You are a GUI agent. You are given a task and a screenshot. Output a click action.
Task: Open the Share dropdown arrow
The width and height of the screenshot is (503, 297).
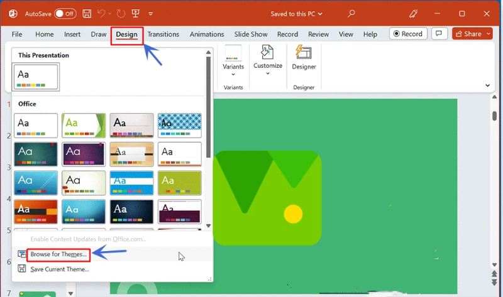tap(489, 34)
